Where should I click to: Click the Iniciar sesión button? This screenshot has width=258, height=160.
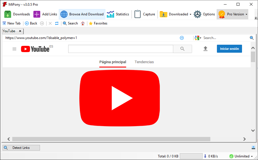(229, 49)
